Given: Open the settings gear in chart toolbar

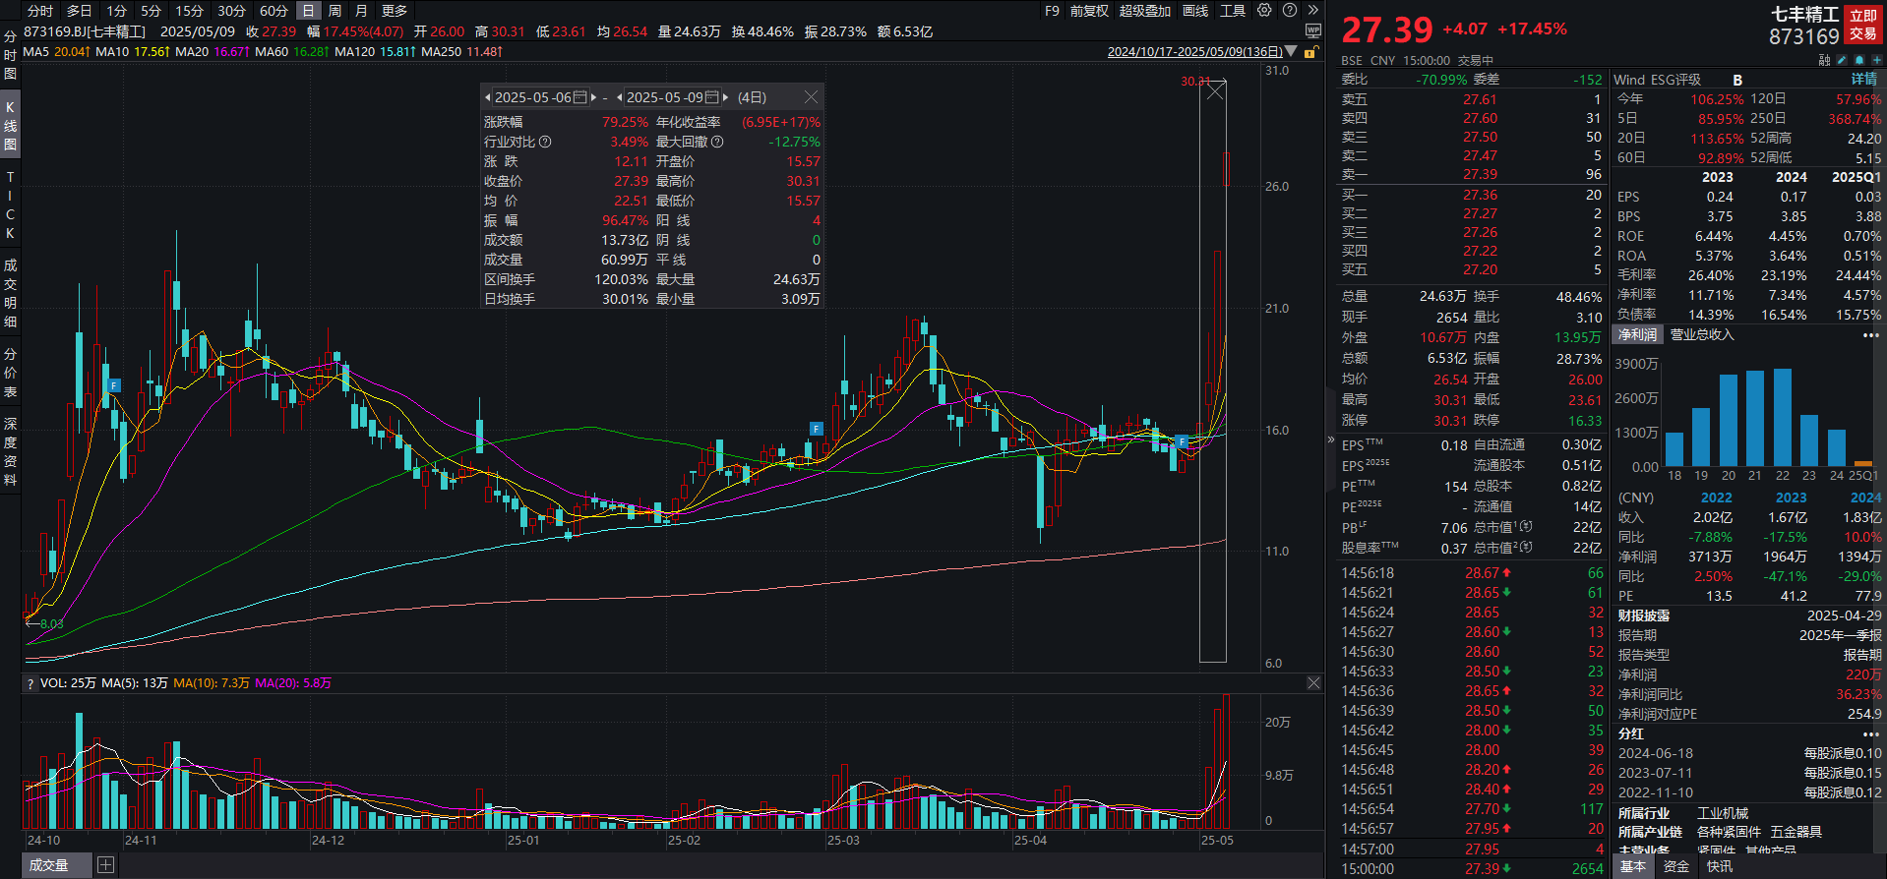Looking at the screenshot, I should (1264, 11).
